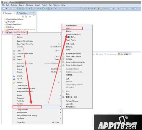The image size is (142, 130).
Task: Choose Apply Patch... in Team submenu
Action: point(71,40)
